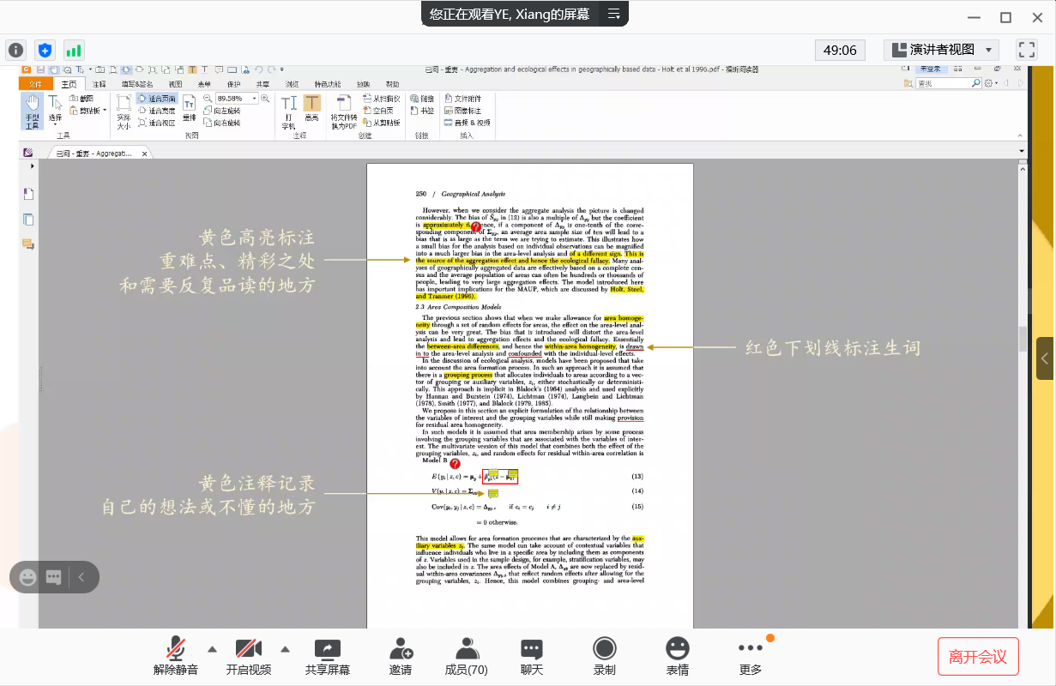
Task: Toggle the blue shield security icon
Action: click(x=45, y=50)
